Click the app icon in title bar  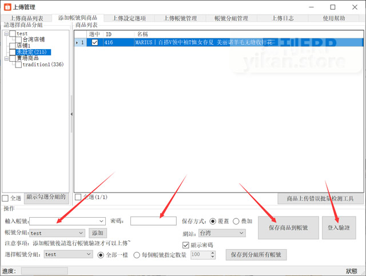point(7,7)
